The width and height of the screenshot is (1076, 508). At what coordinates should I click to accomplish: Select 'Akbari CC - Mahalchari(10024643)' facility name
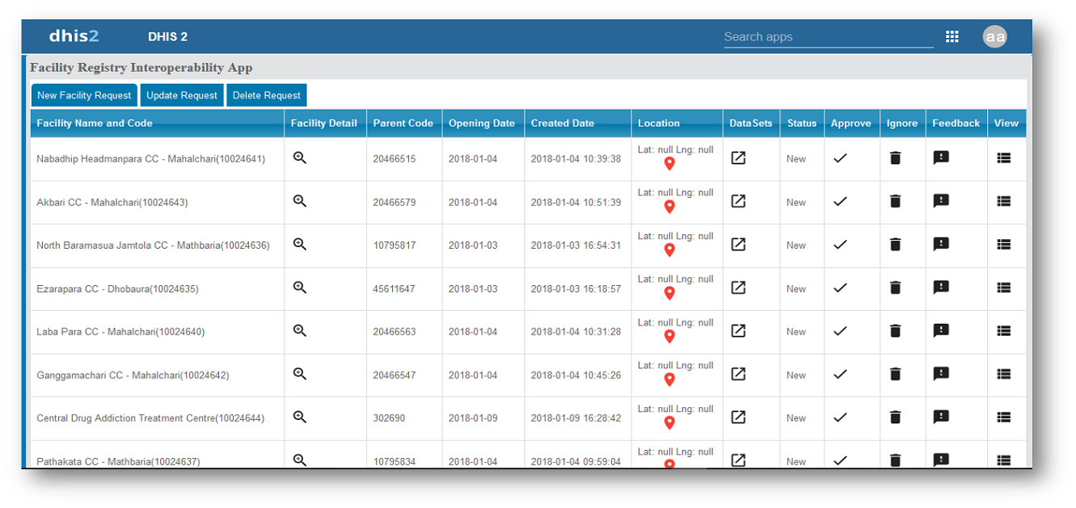(112, 203)
